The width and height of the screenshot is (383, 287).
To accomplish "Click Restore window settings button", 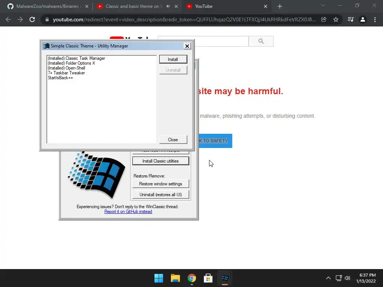I will 160,184.
